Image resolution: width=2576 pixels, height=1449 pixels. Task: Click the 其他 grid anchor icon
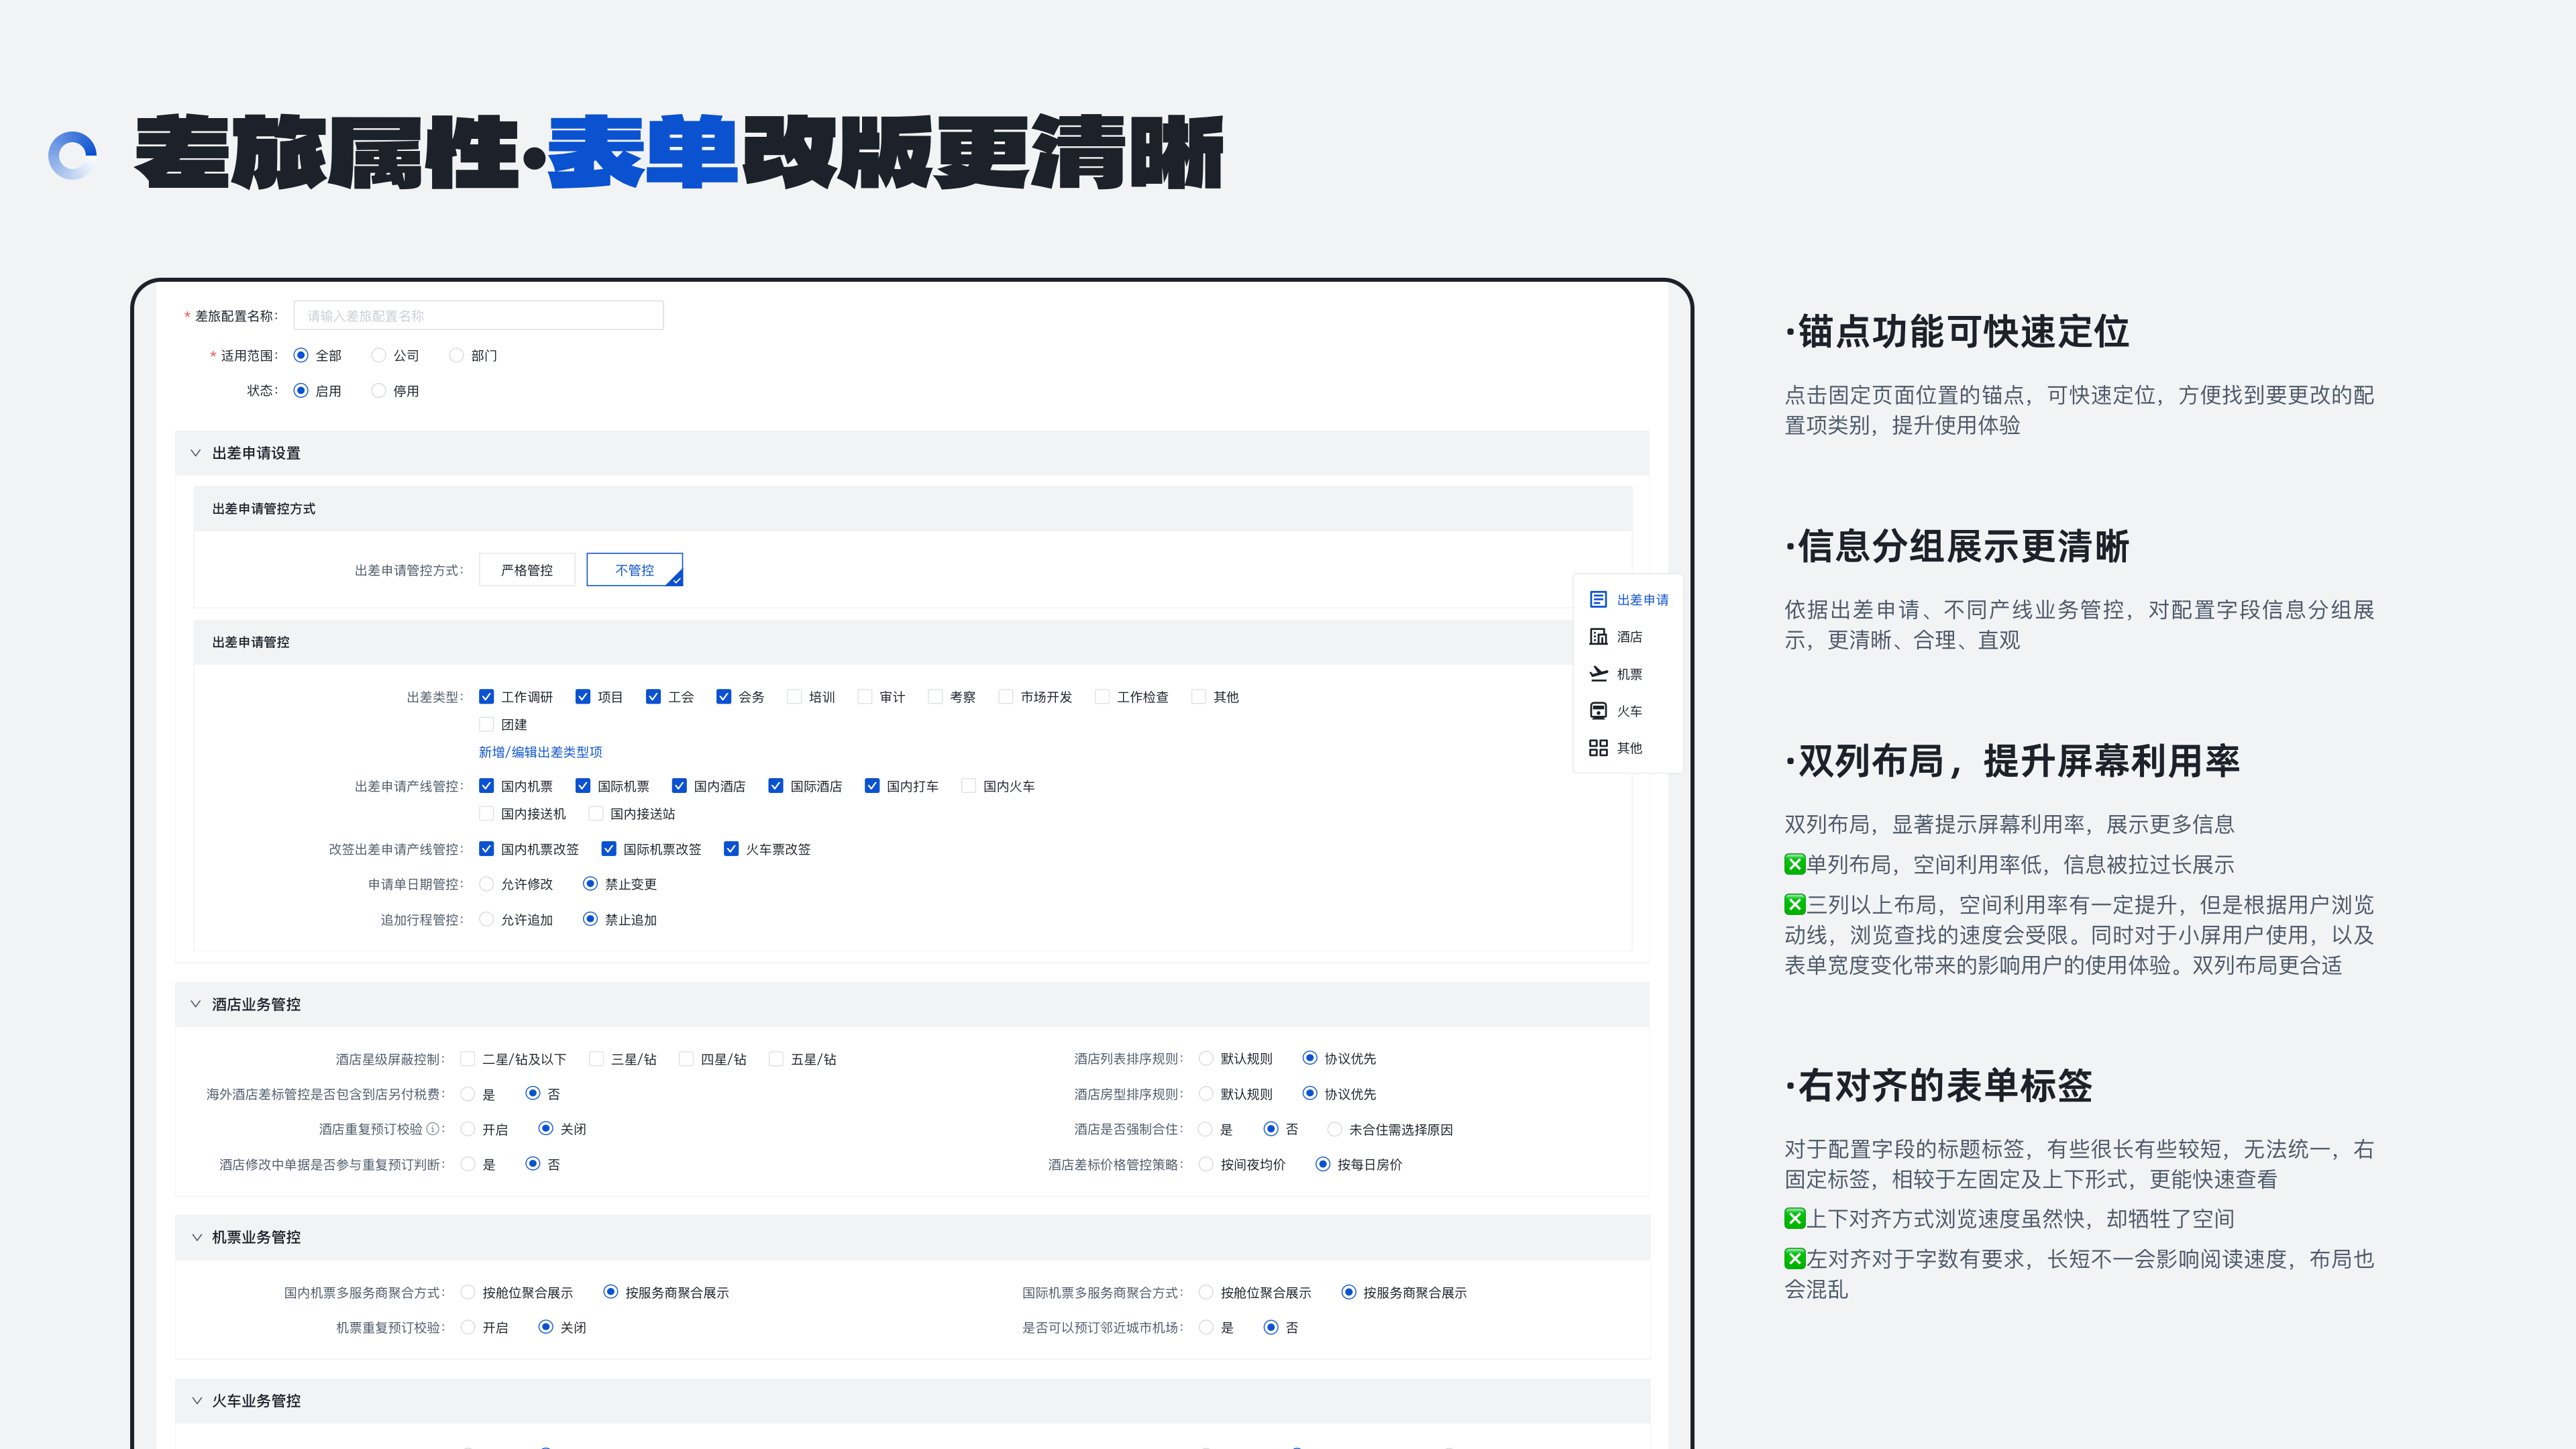click(x=1598, y=747)
